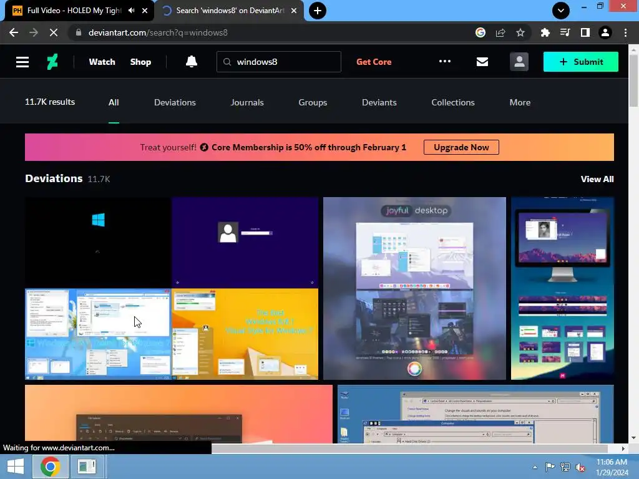Click the Submit button

(x=580, y=62)
